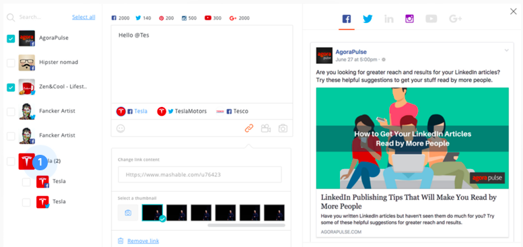
Task: Uncheck the Zen&Cool profile checkbox
Action: [11, 87]
